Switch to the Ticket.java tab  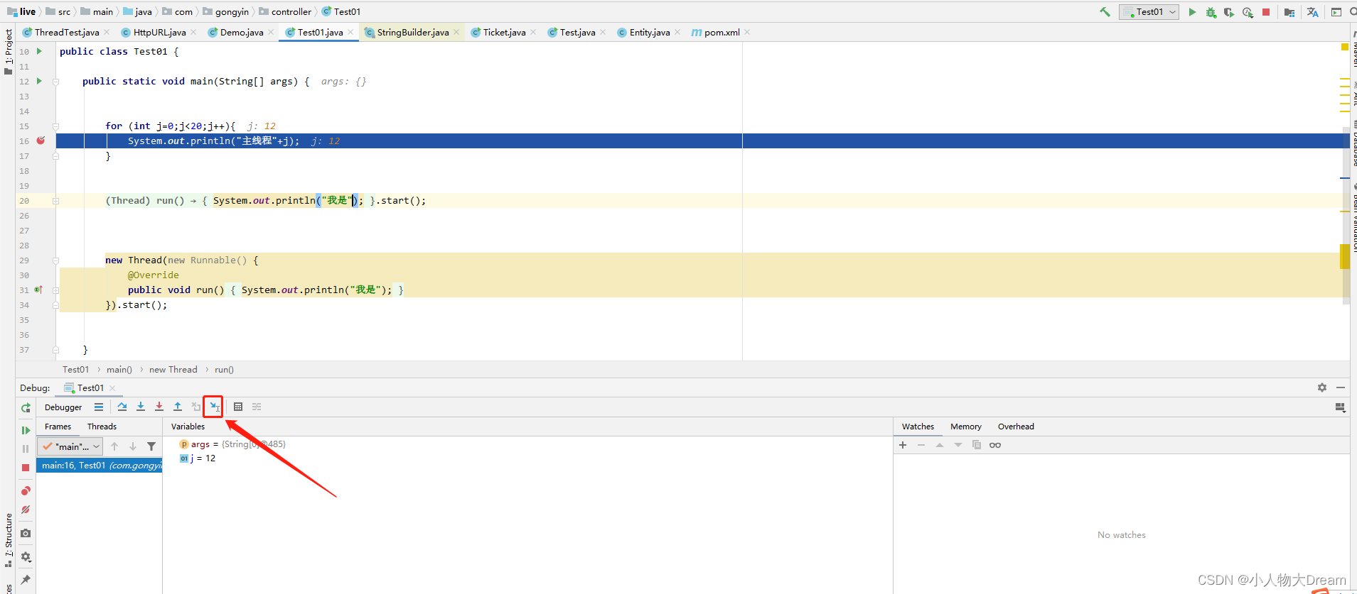(504, 33)
